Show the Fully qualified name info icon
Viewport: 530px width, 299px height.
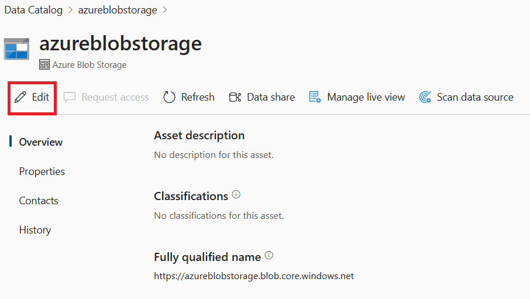(x=269, y=256)
